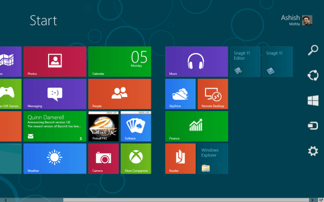
Task: Click the semantic zoom button in corner
Action: [x=321, y=200]
